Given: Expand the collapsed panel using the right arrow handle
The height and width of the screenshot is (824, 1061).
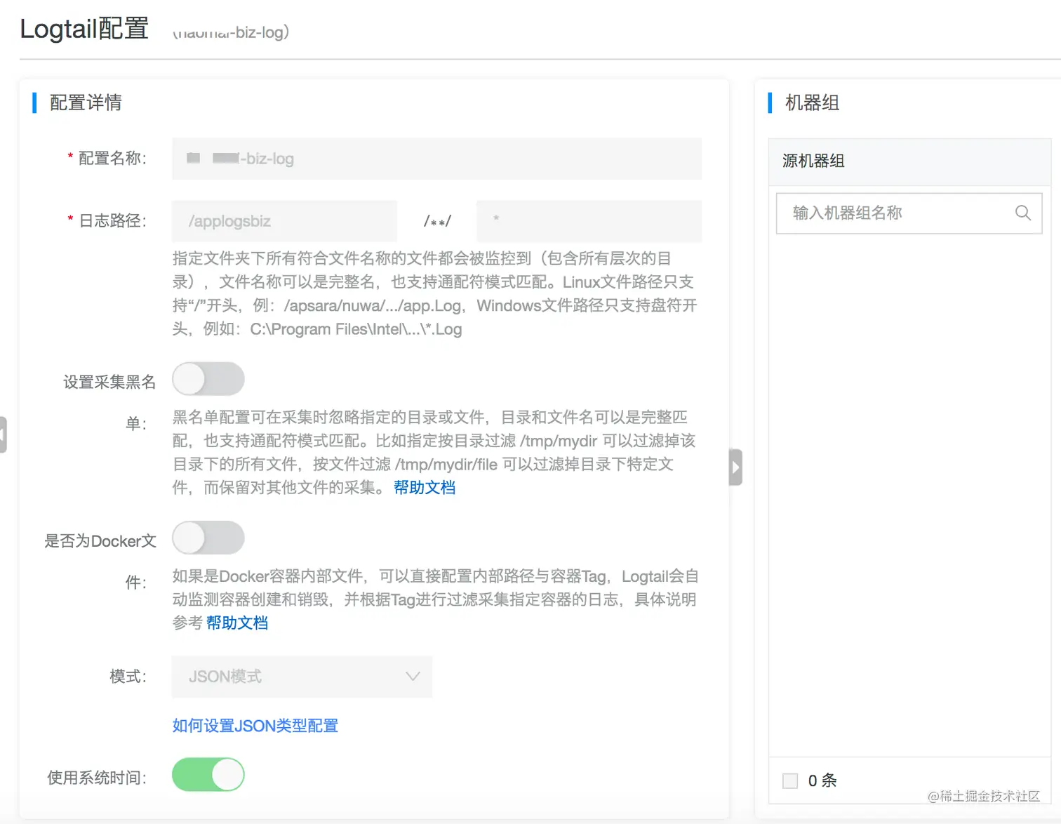Looking at the screenshot, I should tap(734, 466).
